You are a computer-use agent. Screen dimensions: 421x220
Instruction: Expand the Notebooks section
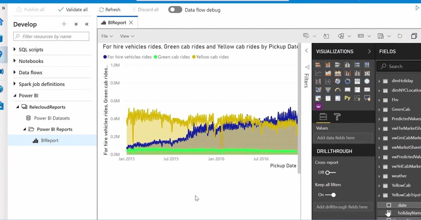(x=15, y=61)
